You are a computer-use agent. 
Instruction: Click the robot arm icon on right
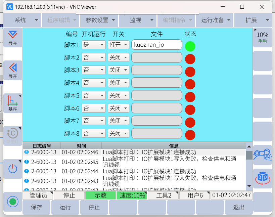[262, 155]
